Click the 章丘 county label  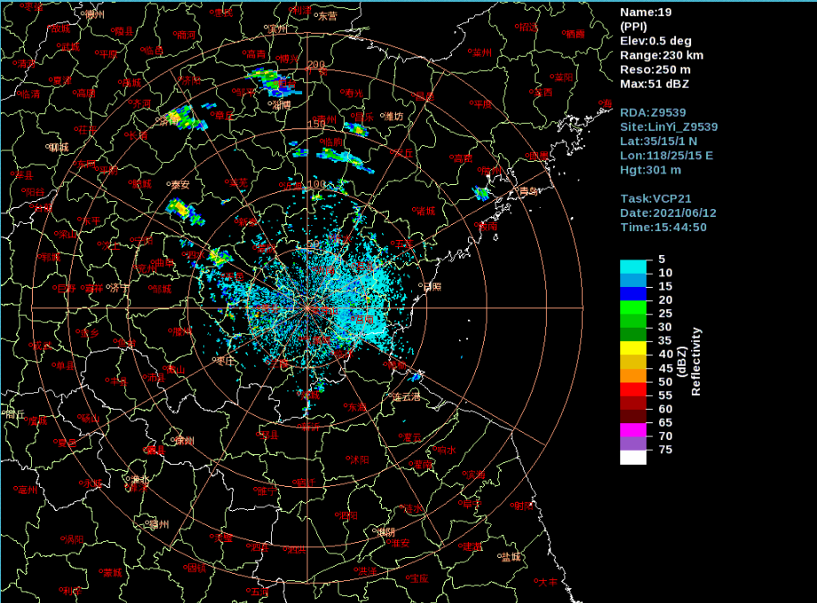[x=223, y=115]
